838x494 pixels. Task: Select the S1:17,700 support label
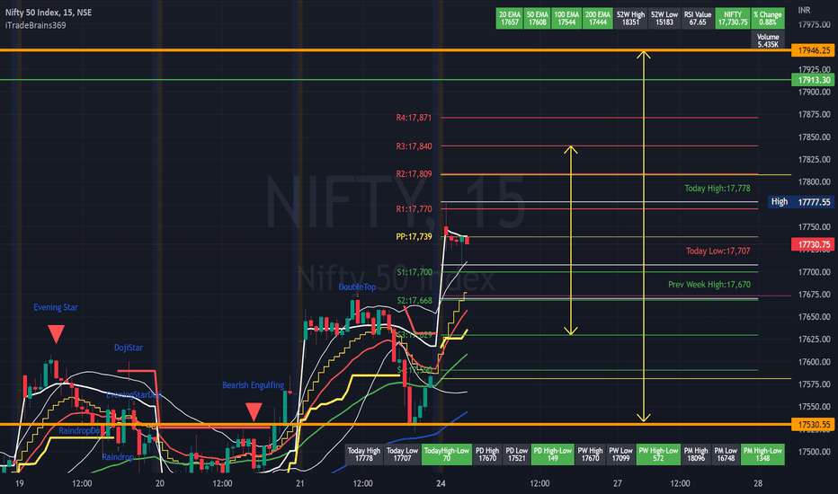(x=415, y=272)
